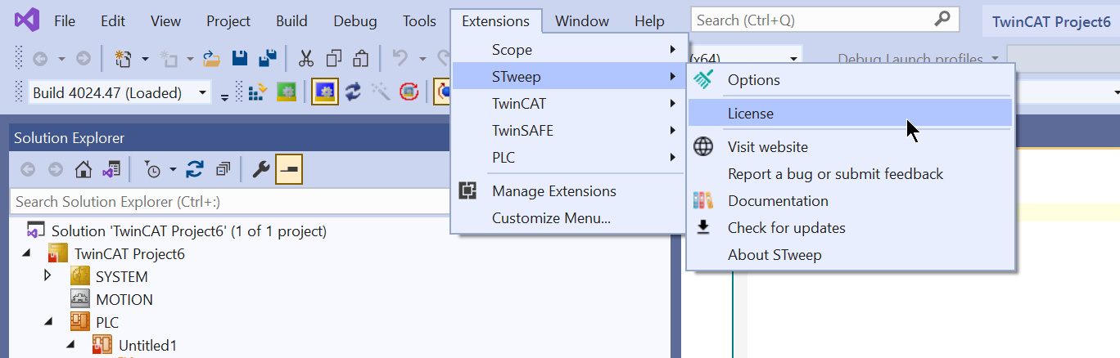The image size is (1120, 358).
Task: Click the Copy icon
Action: 334,59
